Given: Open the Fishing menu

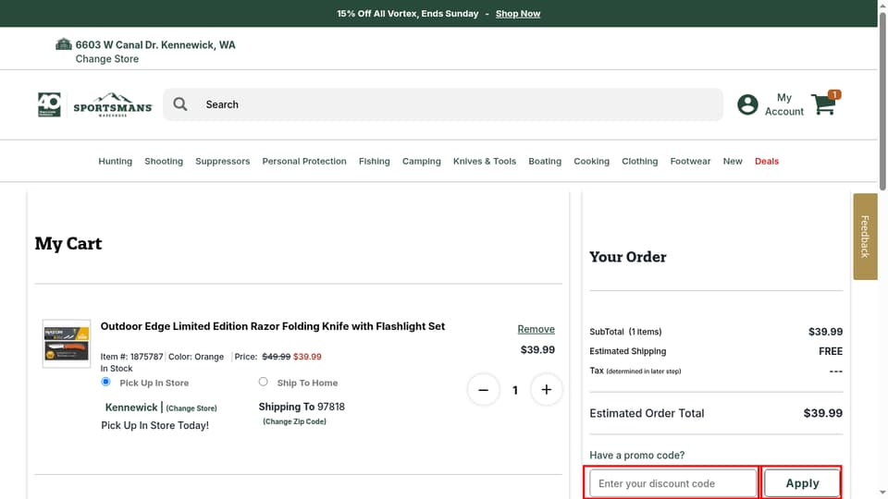Looking at the screenshot, I should [375, 161].
